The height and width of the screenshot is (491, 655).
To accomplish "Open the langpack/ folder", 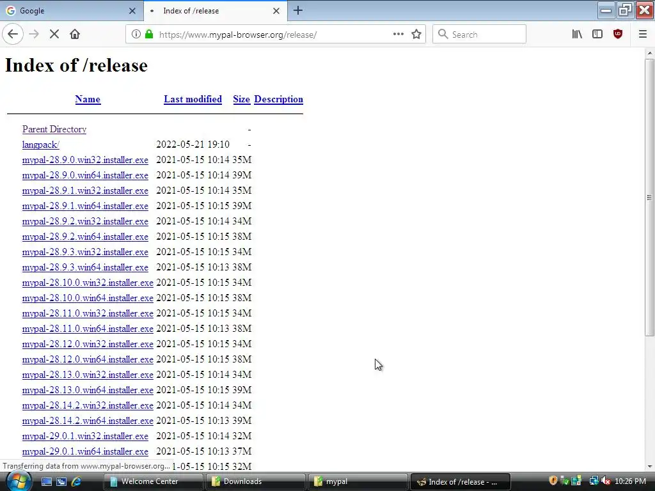I will coord(40,145).
